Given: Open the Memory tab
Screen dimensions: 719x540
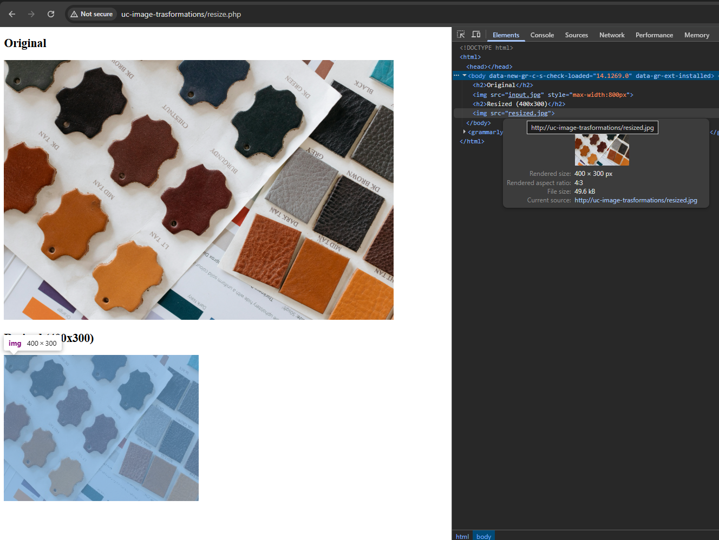Looking at the screenshot, I should [697, 35].
